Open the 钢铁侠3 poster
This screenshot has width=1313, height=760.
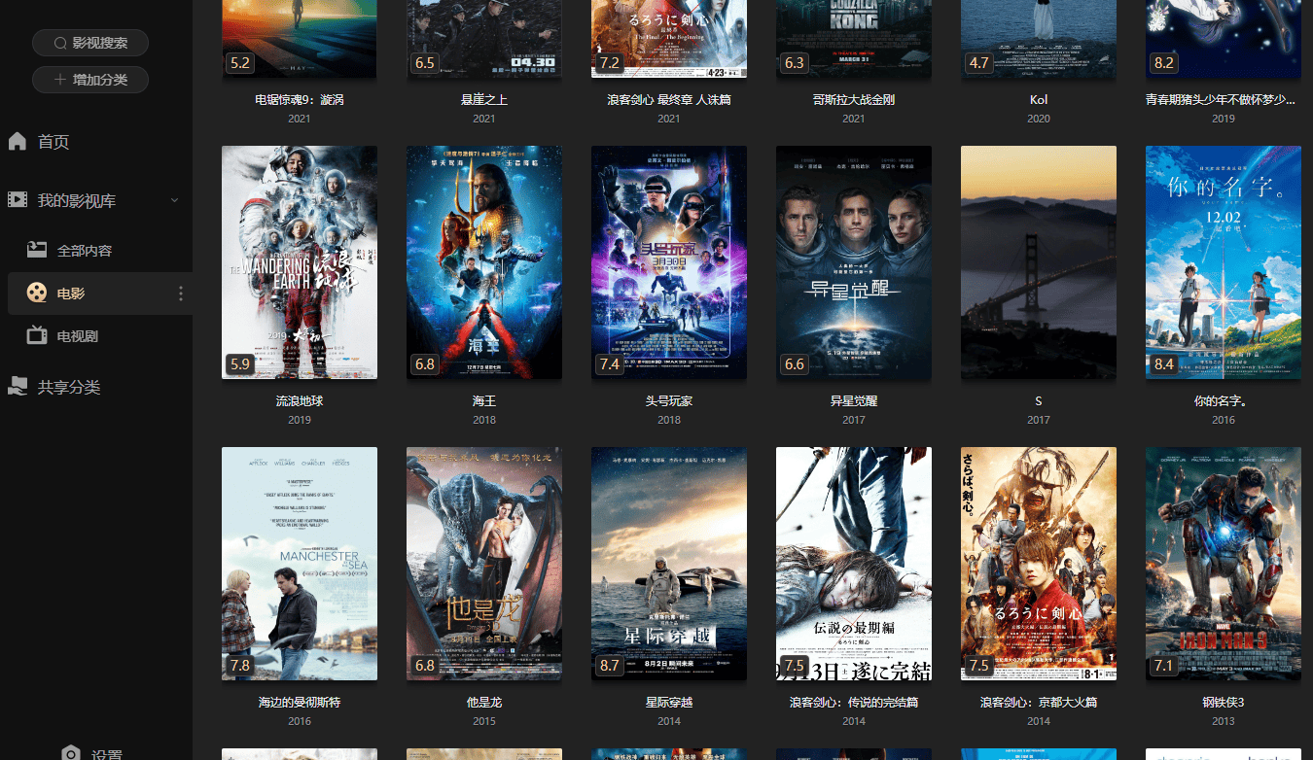point(1224,564)
